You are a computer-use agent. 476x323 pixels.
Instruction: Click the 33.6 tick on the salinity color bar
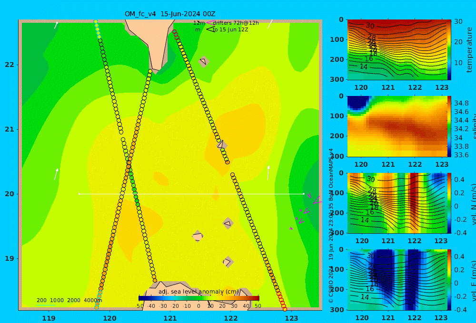pyautogui.click(x=461, y=155)
